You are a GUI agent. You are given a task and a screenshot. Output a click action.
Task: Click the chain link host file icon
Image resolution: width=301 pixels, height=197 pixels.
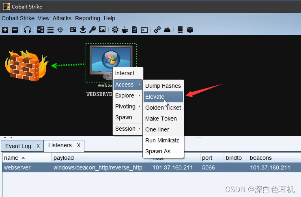point(157,30)
